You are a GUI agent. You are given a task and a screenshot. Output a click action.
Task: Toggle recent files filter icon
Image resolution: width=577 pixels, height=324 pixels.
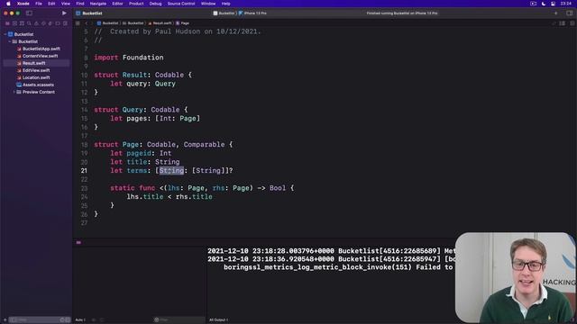tap(62, 320)
